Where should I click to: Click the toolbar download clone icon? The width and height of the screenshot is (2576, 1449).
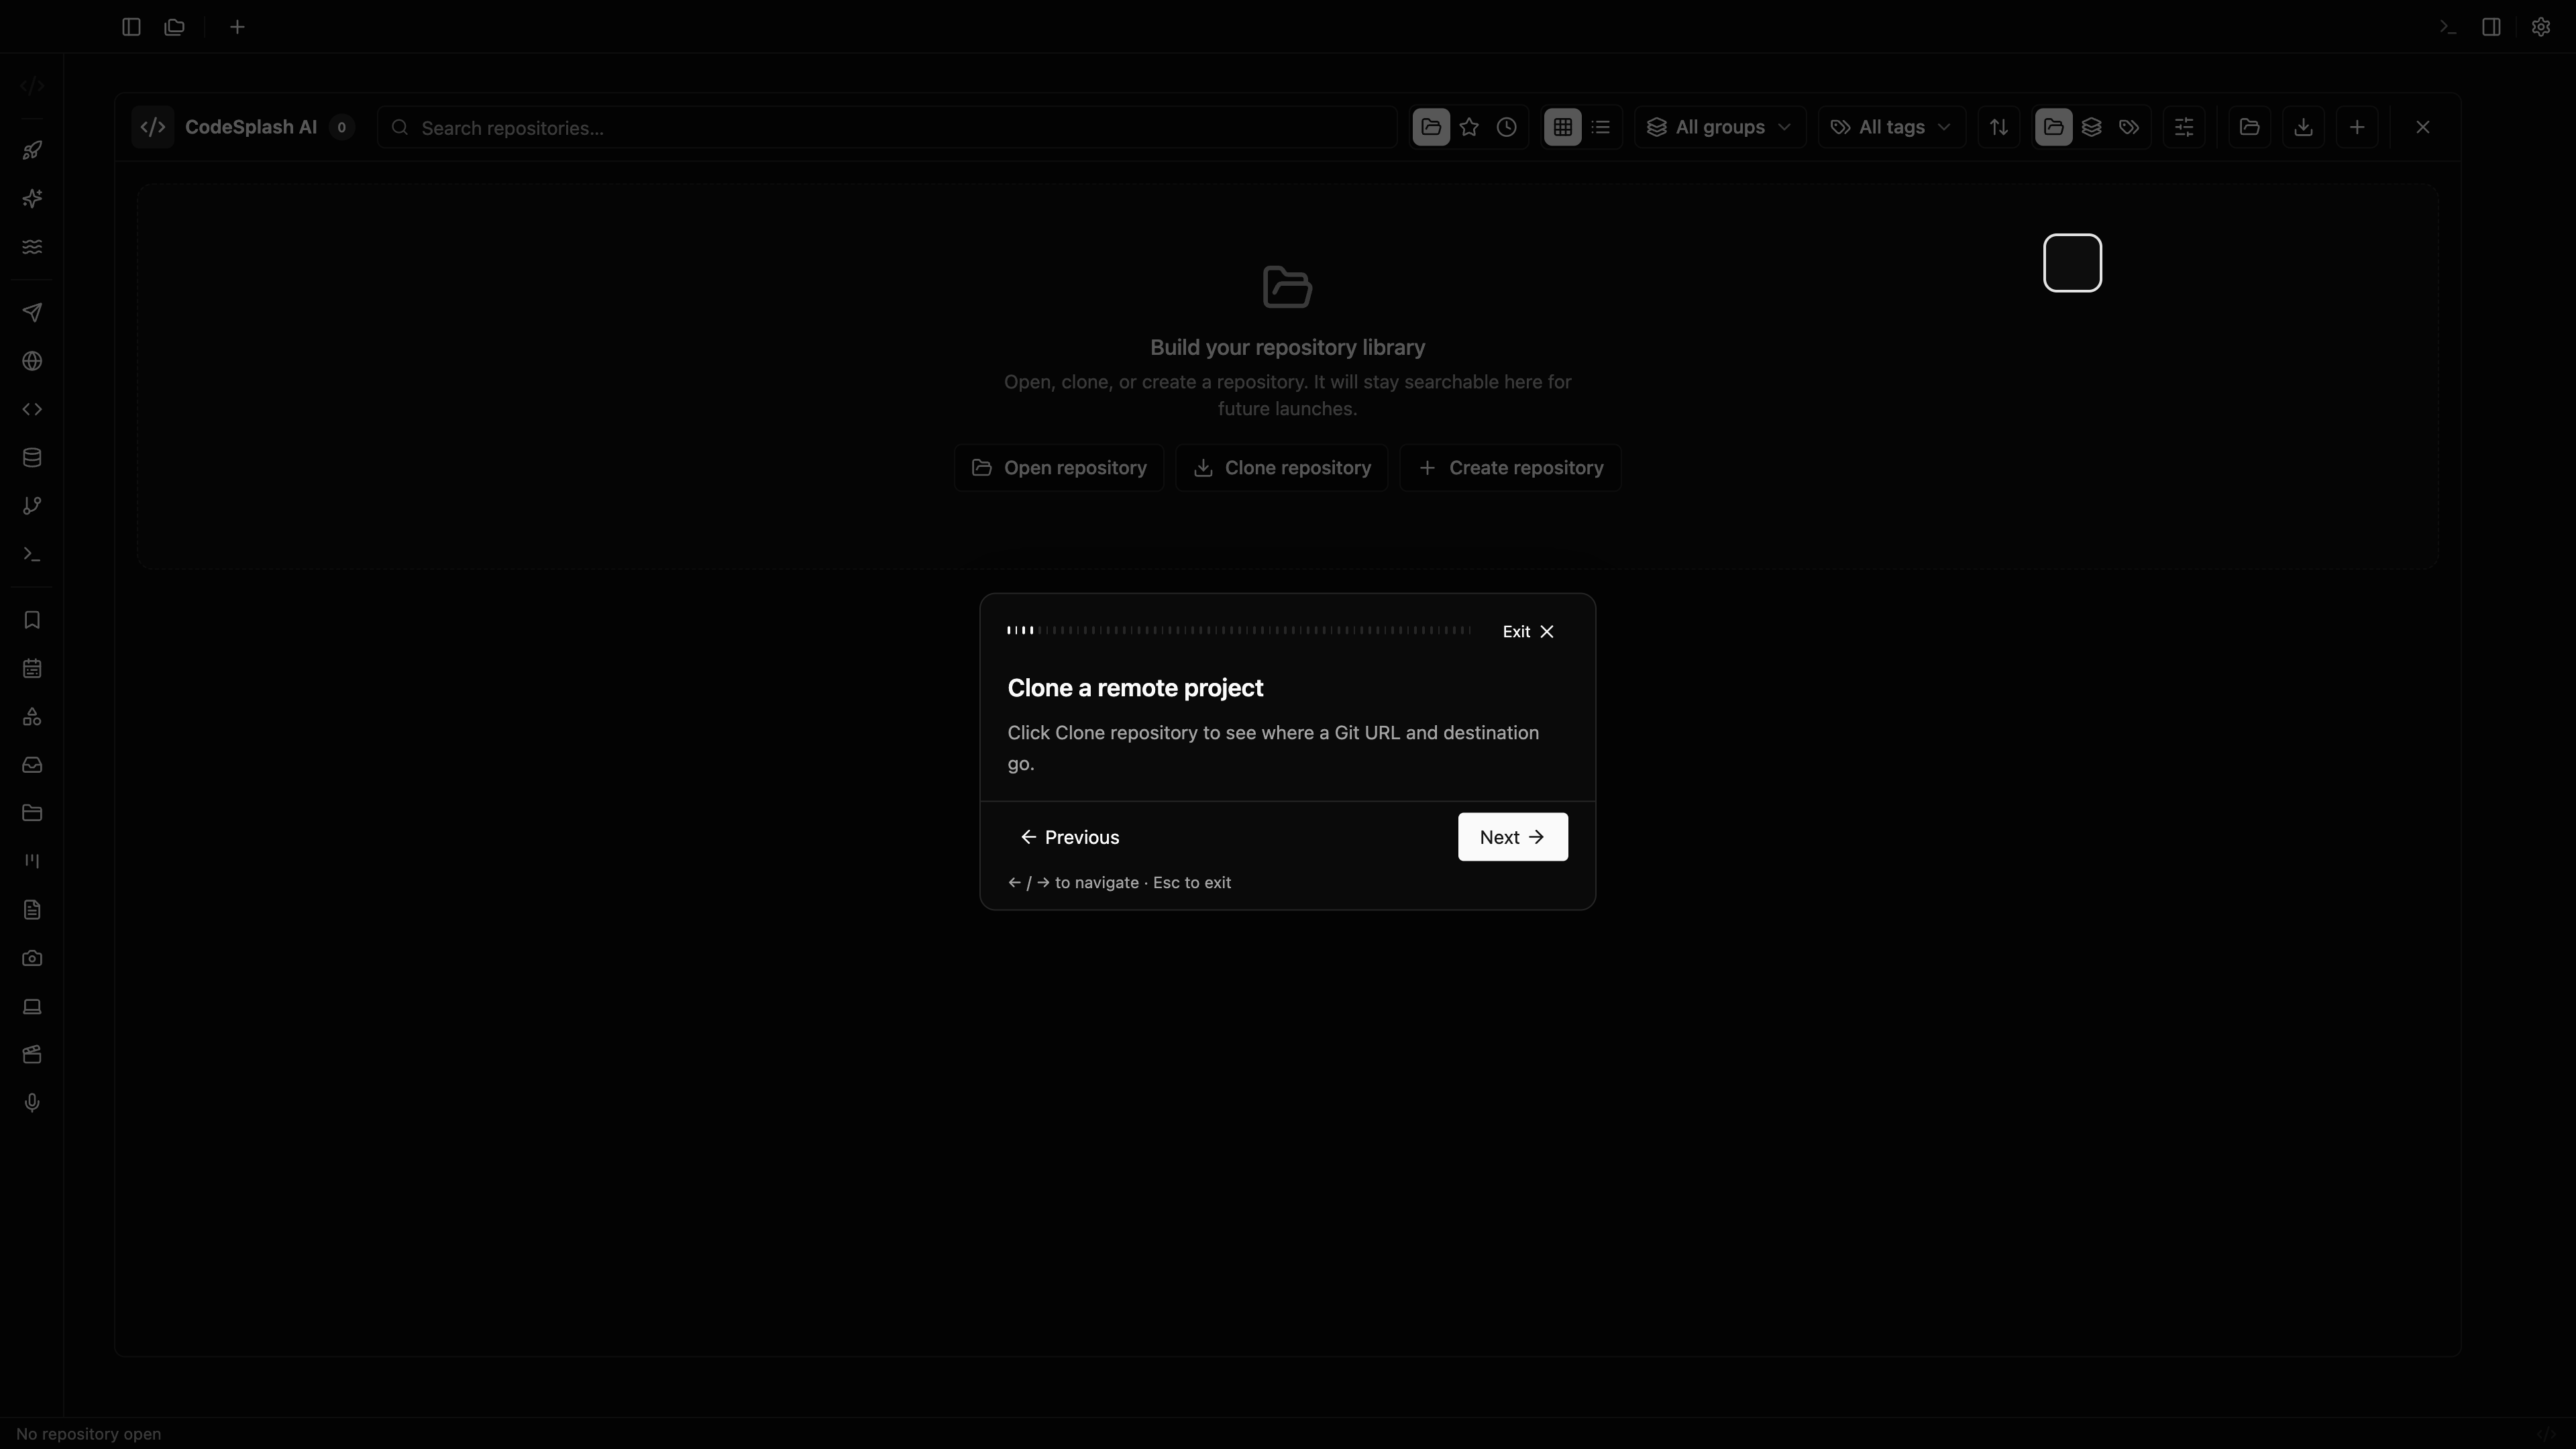[x=2303, y=127]
